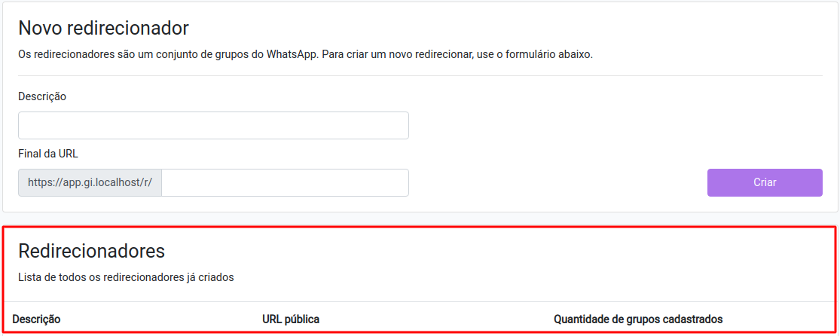Click 'Lista de todos os redirecionadores já criados'
Viewport: 840px width, 336px height.
[x=126, y=277]
